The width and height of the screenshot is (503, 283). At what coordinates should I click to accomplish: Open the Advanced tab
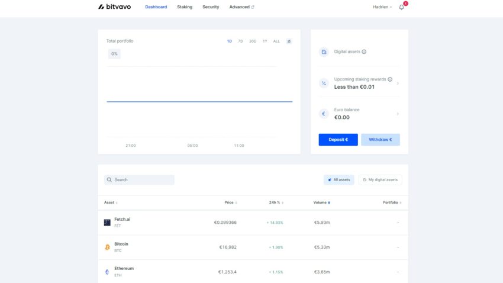tap(239, 7)
